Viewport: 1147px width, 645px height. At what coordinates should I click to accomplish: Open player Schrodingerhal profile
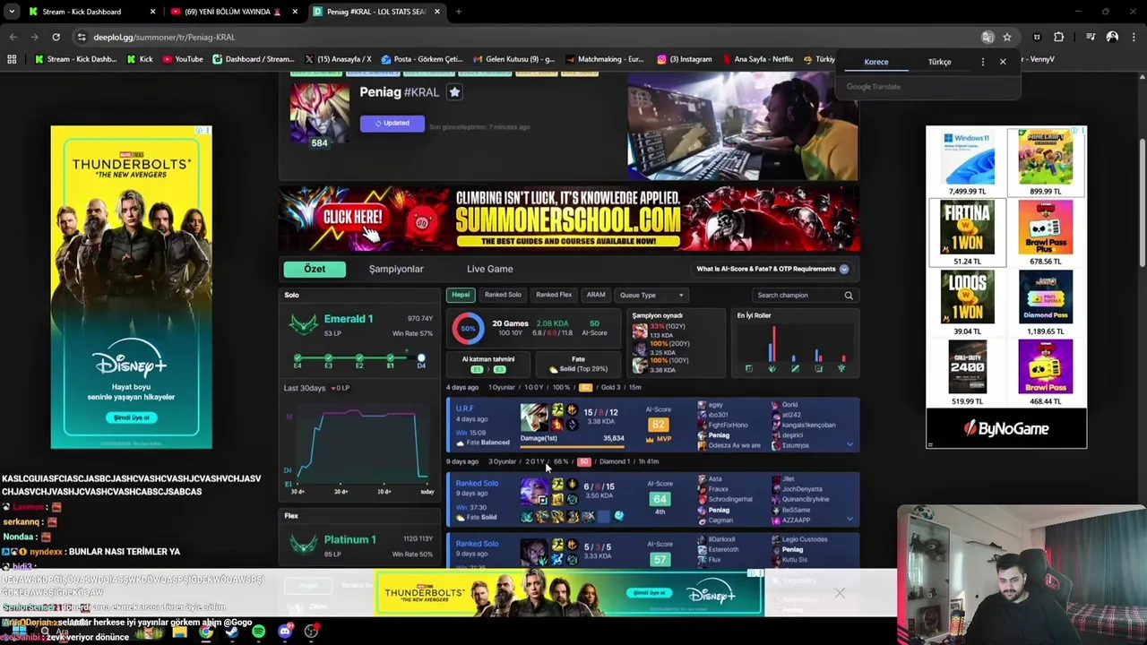click(x=730, y=500)
